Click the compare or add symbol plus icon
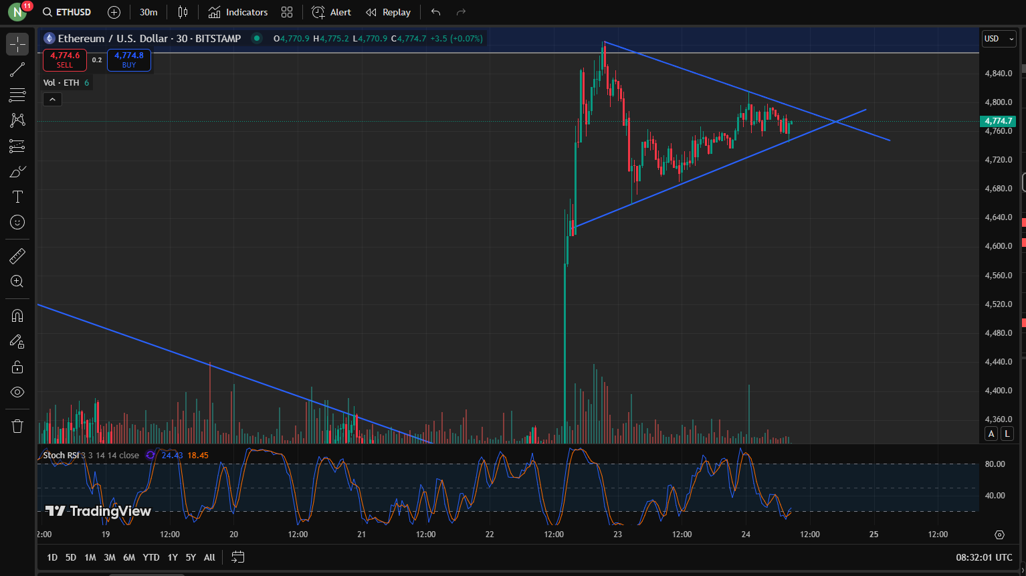 point(114,12)
